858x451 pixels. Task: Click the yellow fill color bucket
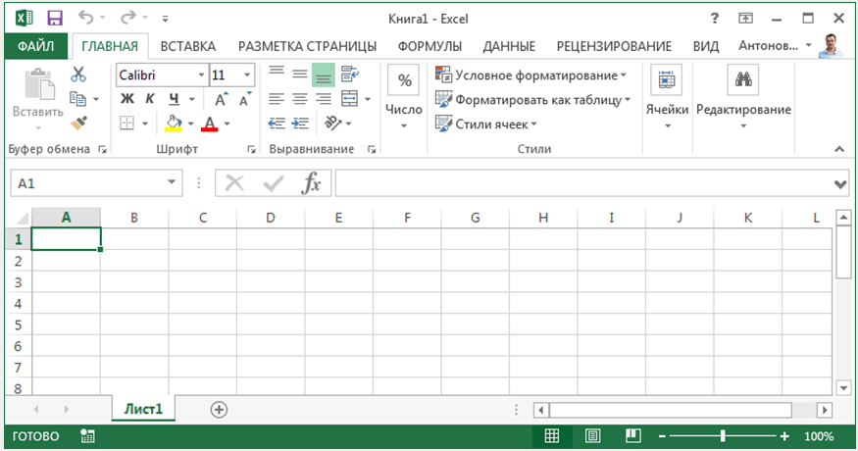tap(174, 124)
